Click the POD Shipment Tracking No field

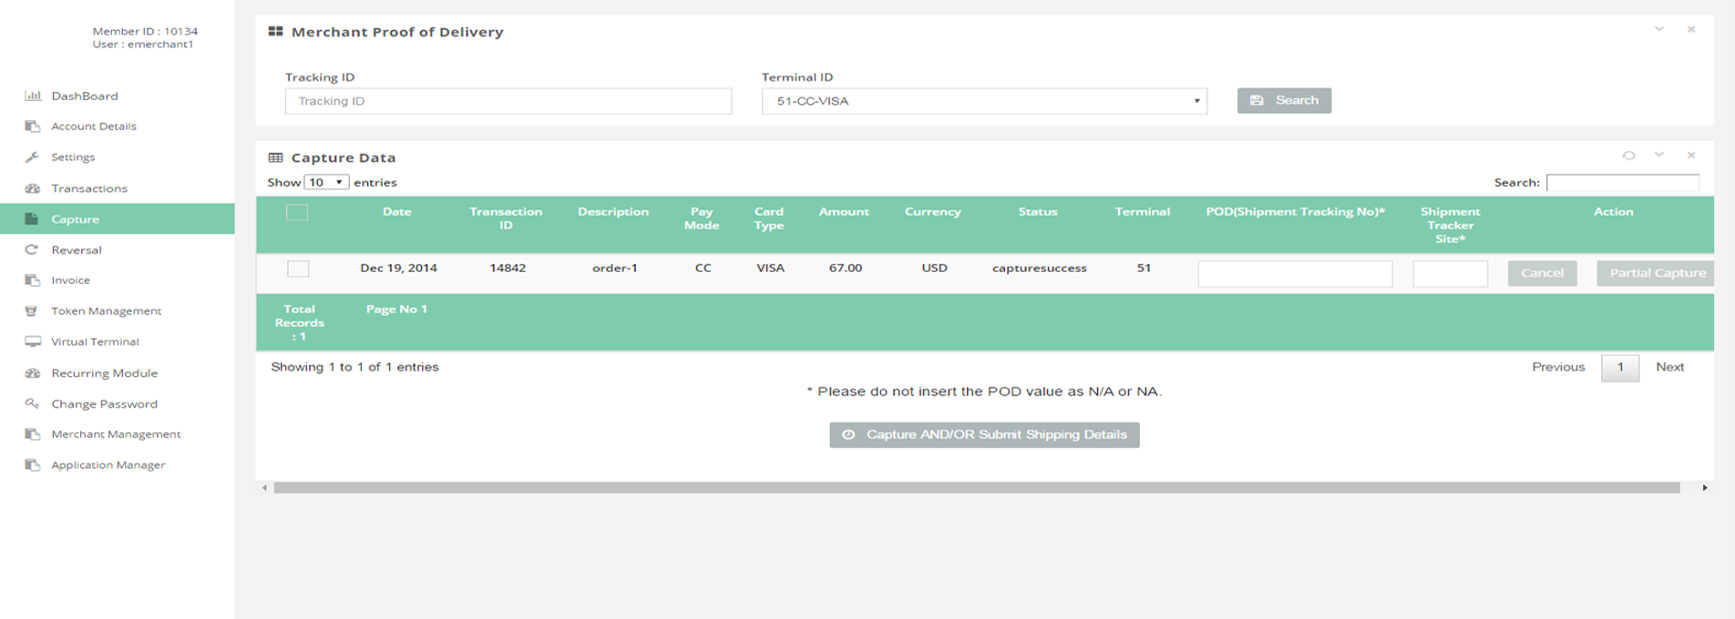point(1295,273)
